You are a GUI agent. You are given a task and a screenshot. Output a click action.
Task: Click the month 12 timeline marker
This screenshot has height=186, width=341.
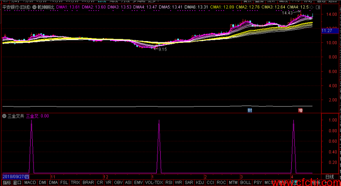(106, 177)
